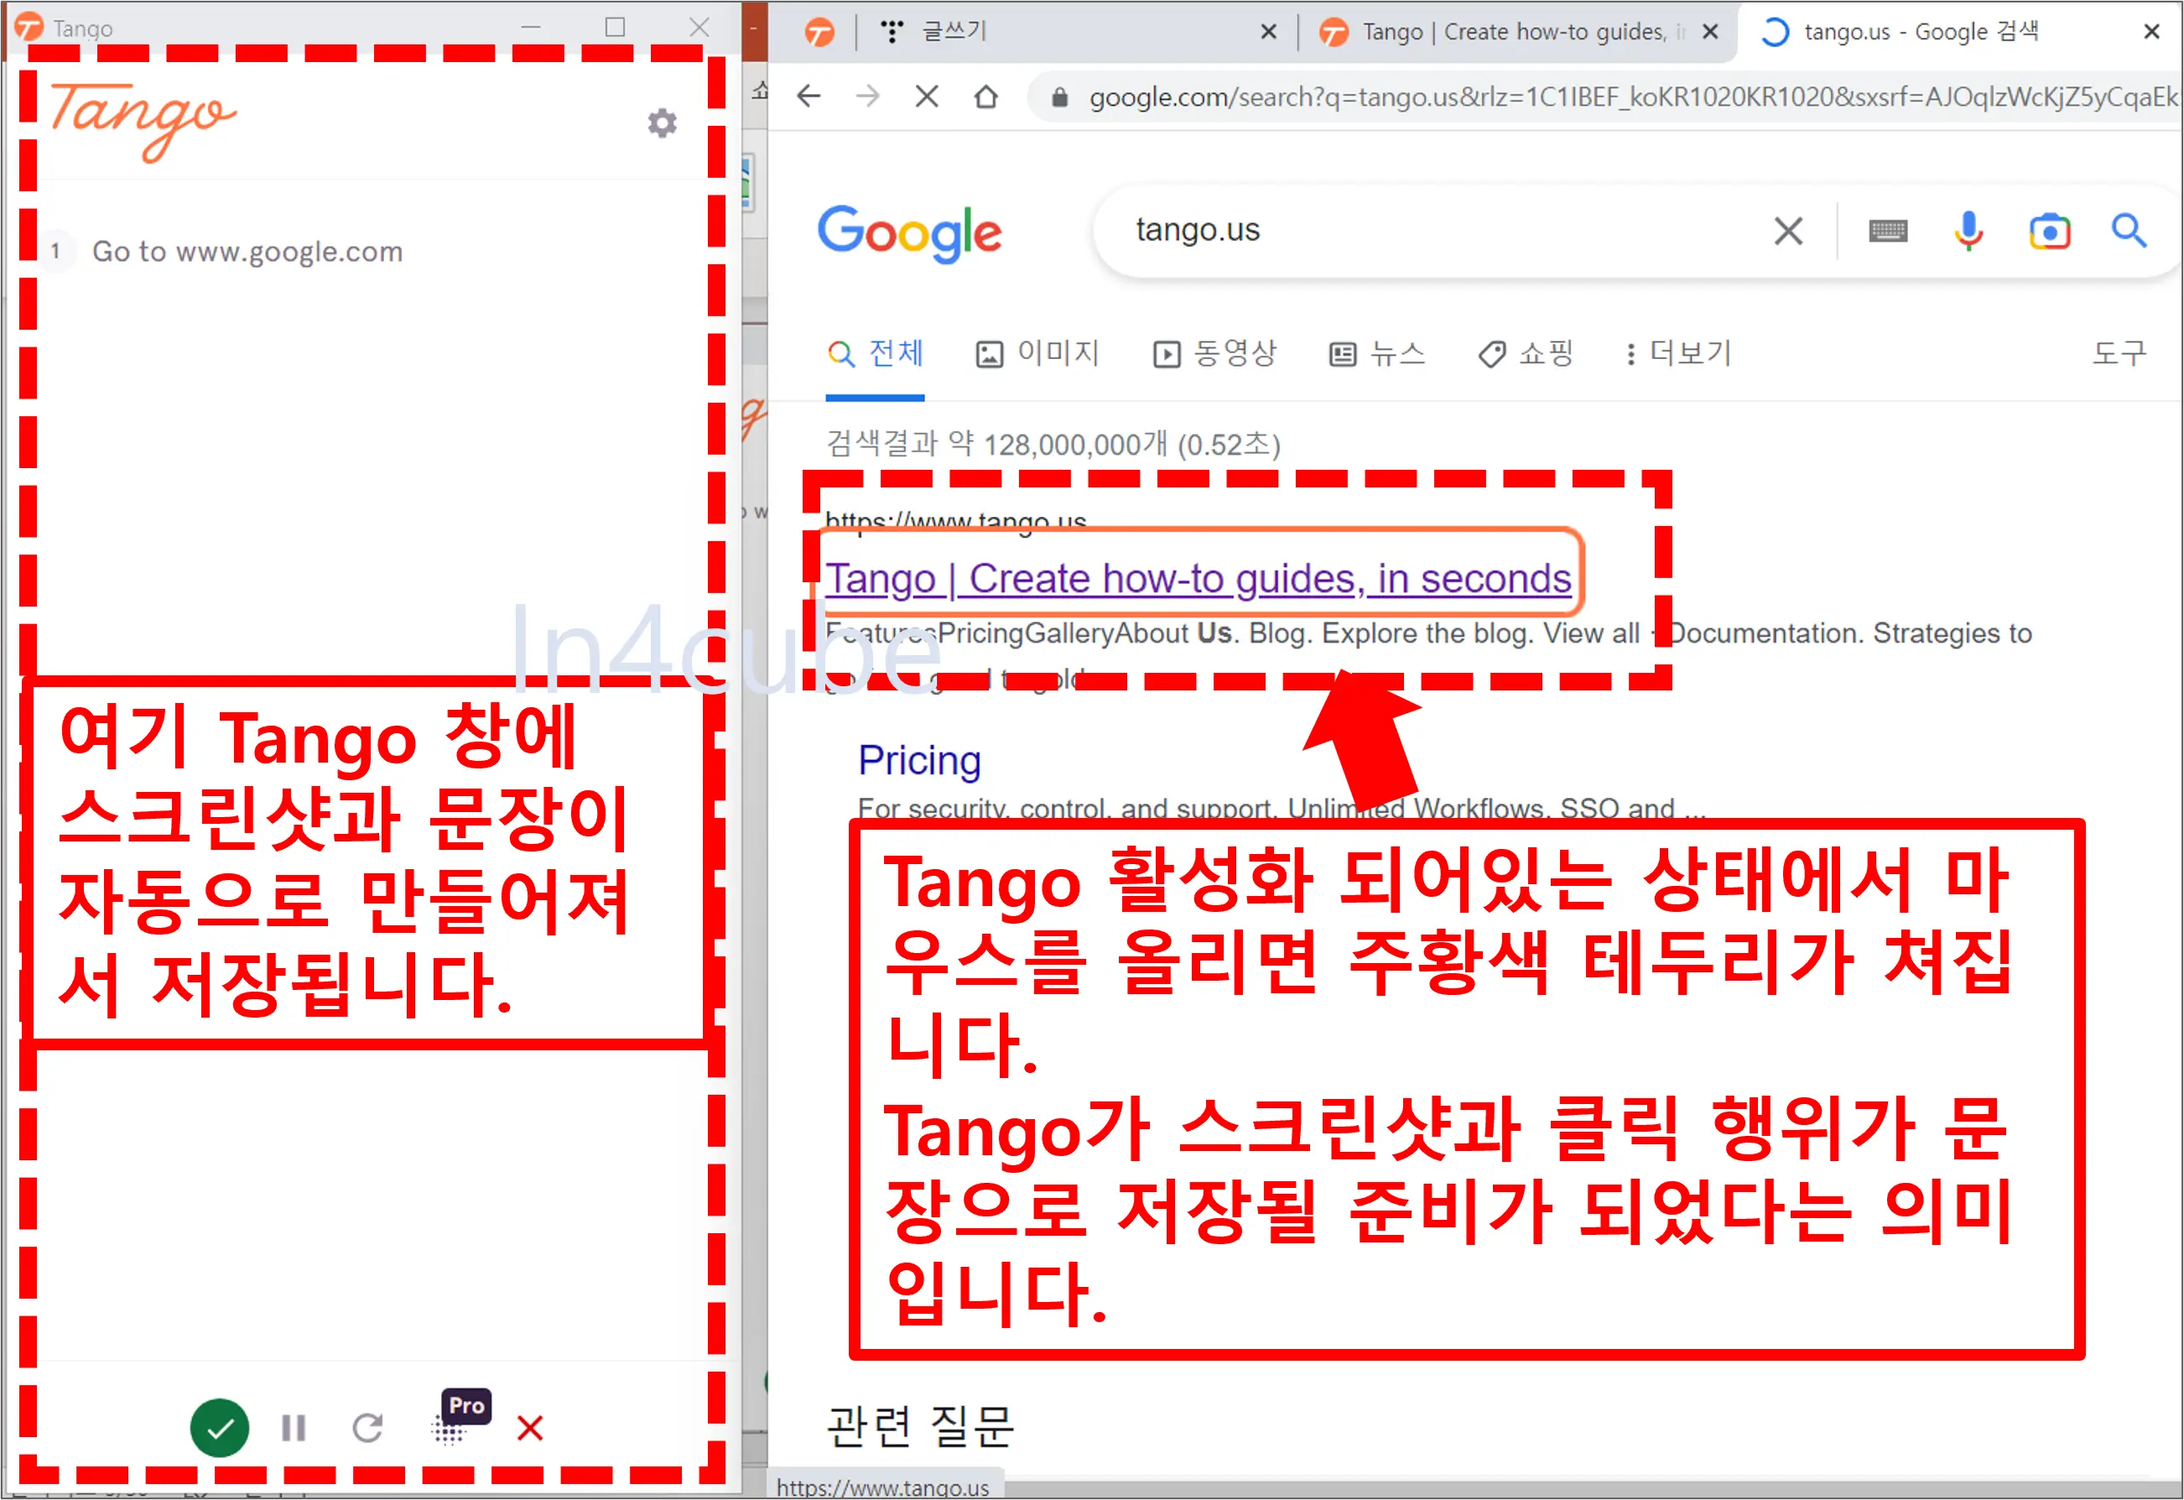Open Tango settings gear
This screenshot has width=2184, height=1500.
[663, 123]
